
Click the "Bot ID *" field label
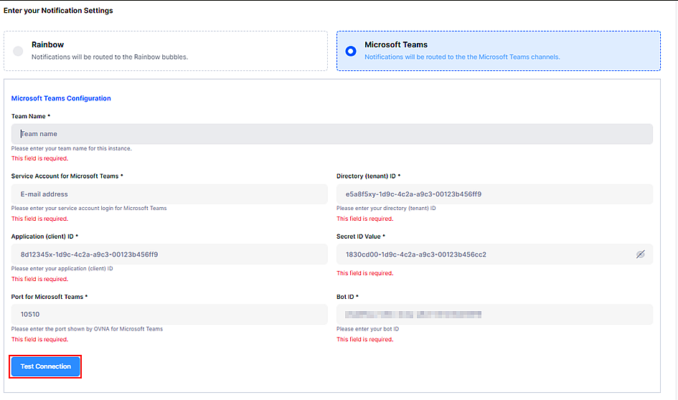[347, 297]
